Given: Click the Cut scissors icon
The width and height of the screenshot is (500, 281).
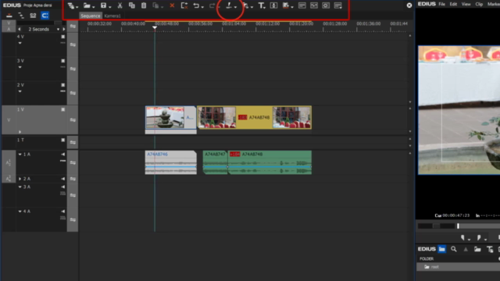Looking at the screenshot, I should [x=120, y=5].
